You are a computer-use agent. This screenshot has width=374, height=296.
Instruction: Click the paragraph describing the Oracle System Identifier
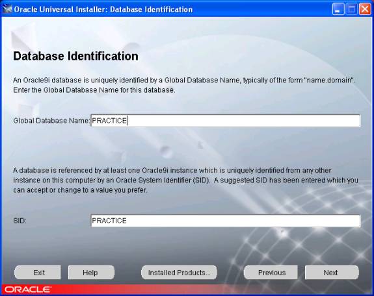point(185,180)
